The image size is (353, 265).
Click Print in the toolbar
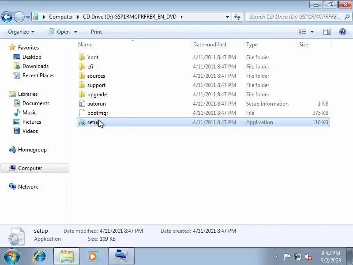[96, 32]
